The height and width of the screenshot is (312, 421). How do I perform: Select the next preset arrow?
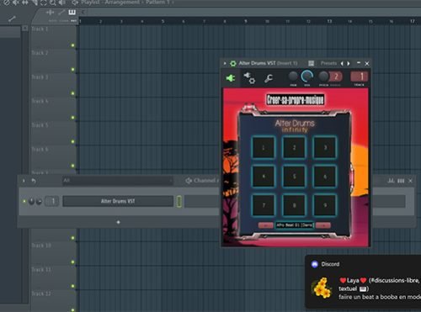(x=349, y=64)
